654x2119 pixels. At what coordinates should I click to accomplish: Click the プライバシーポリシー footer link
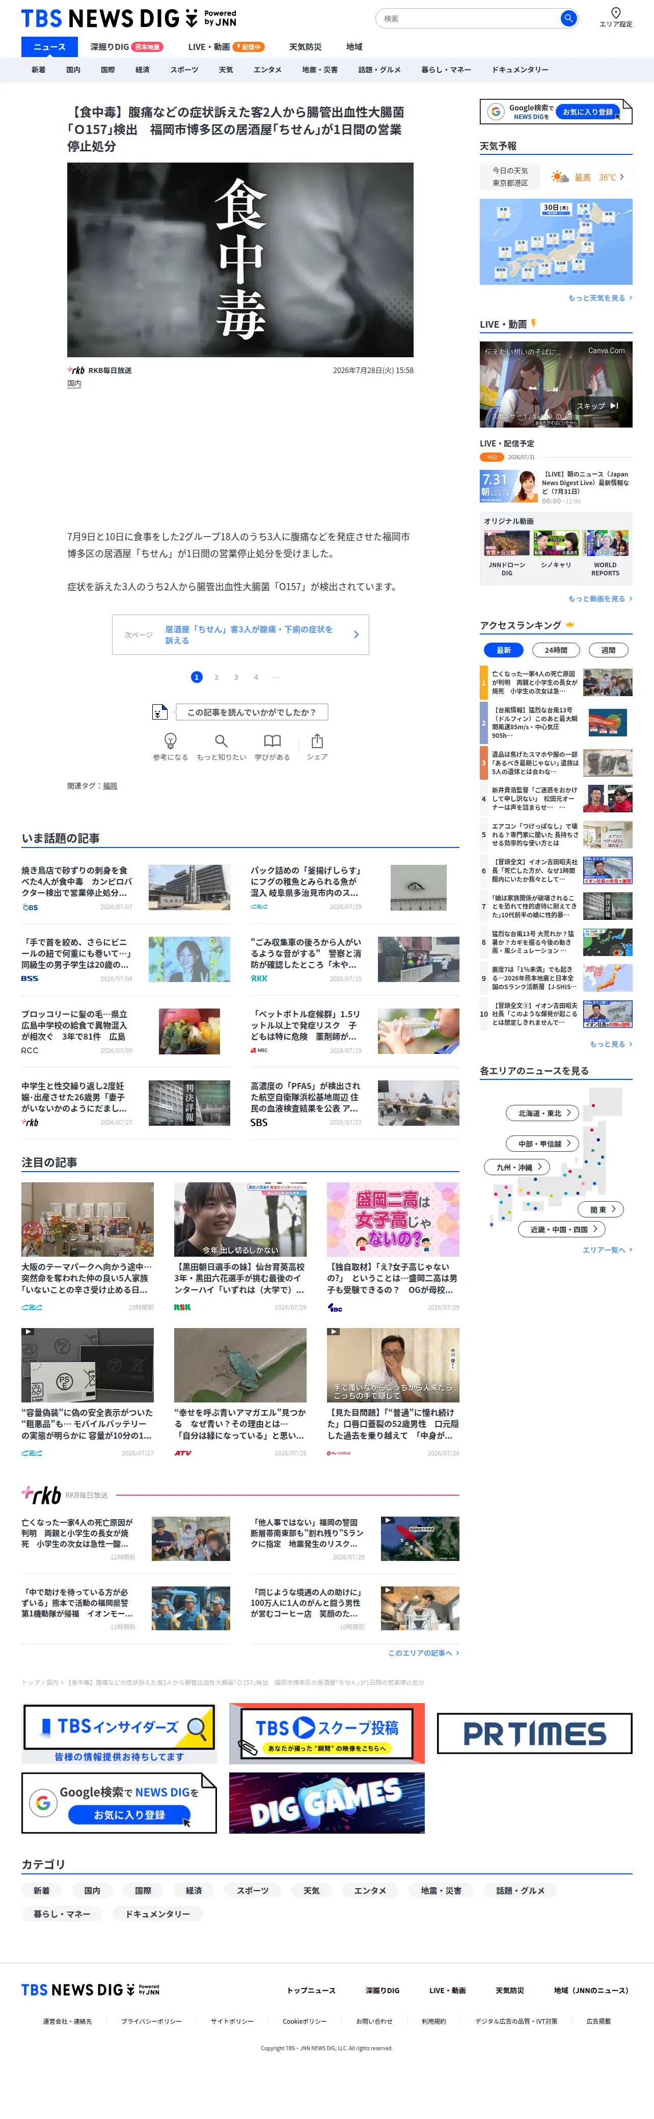click(151, 2021)
